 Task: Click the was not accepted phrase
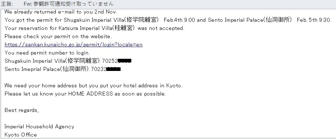[x=161, y=29]
